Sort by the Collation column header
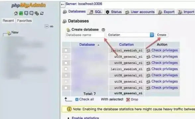Screen dimensions: 195x119 [126, 45]
